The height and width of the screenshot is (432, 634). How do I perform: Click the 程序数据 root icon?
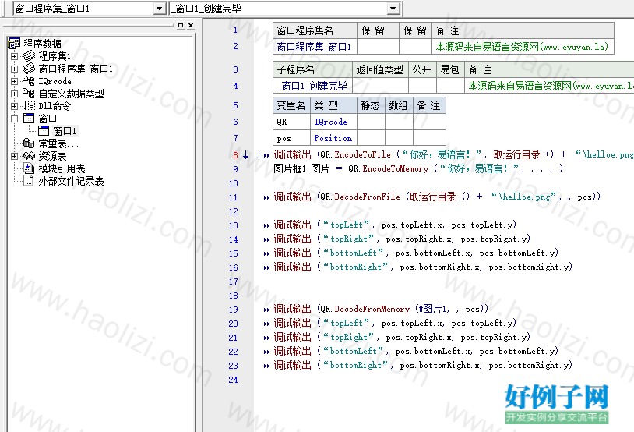tap(14, 44)
